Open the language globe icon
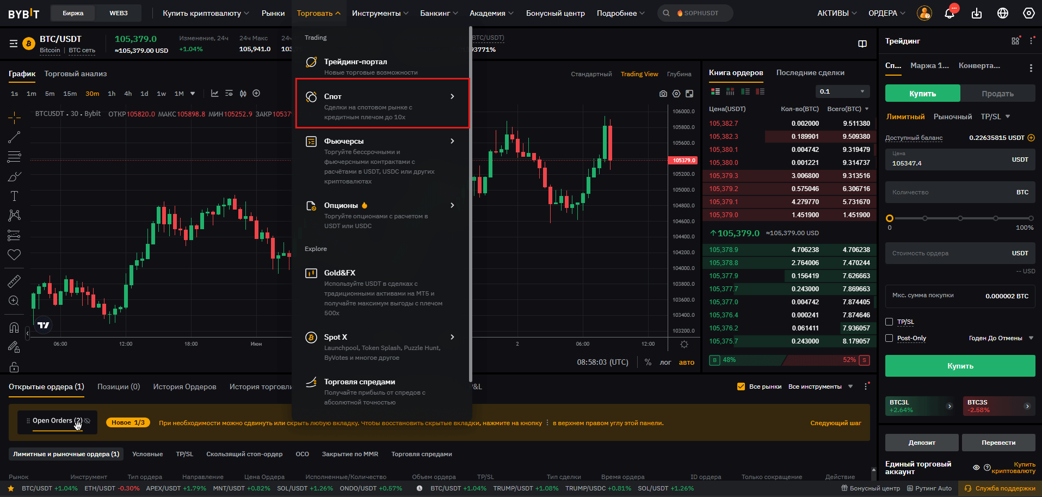This screenshot has width=1042, height=497. (x=1003, y=14)
